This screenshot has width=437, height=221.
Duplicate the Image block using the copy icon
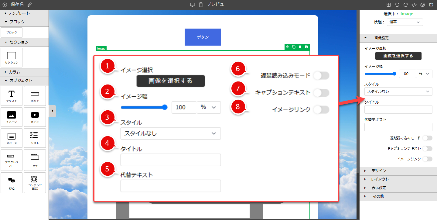(294, 47)
